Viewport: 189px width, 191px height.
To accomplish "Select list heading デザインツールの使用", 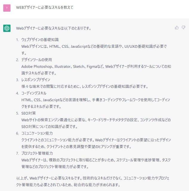I will pos(37,60).
